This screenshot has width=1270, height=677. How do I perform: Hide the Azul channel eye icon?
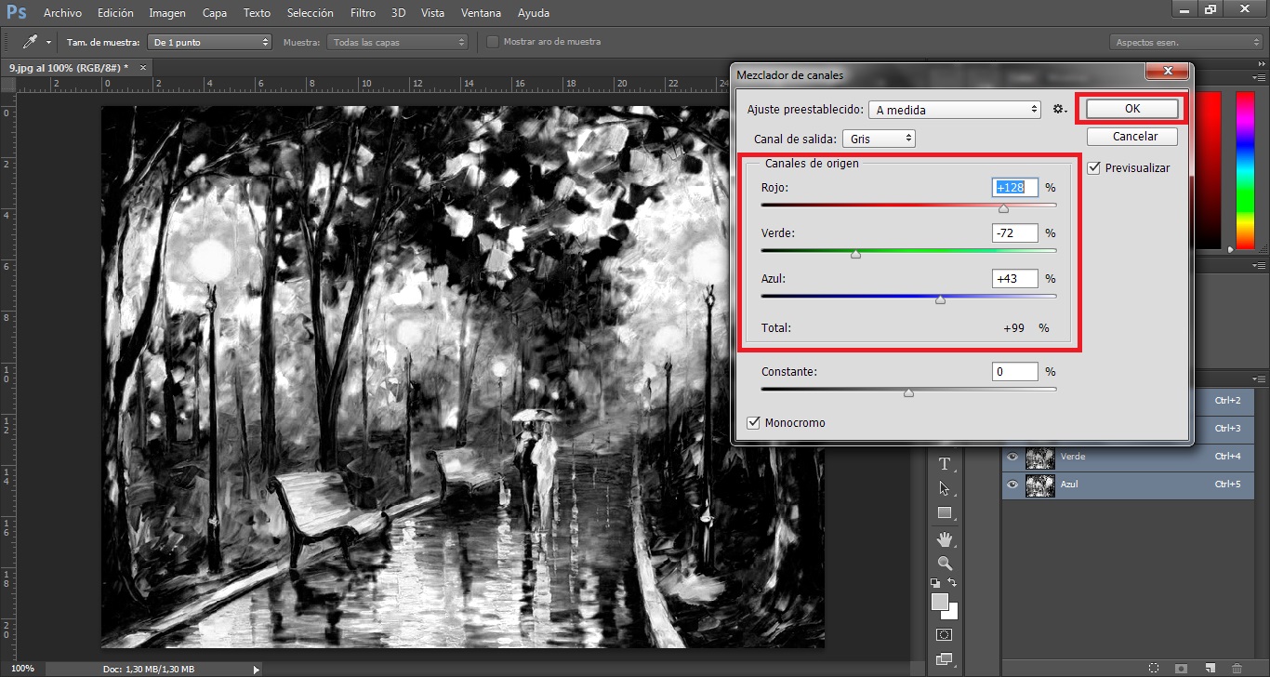tap(1012, 485)
